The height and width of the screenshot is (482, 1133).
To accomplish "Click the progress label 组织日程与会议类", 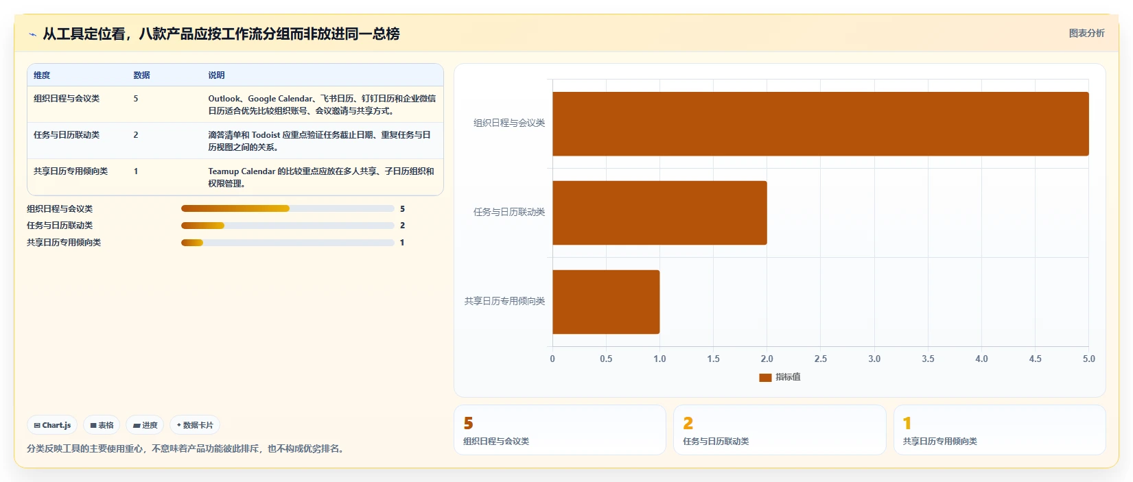I will (60, 209).
